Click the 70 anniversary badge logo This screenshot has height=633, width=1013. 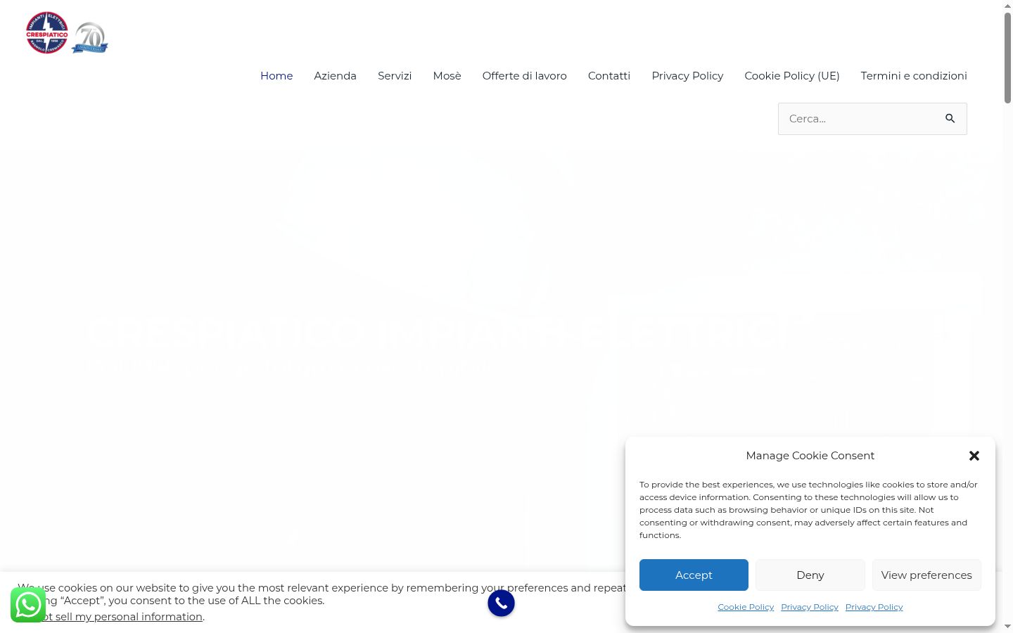[x=89, y=38]
